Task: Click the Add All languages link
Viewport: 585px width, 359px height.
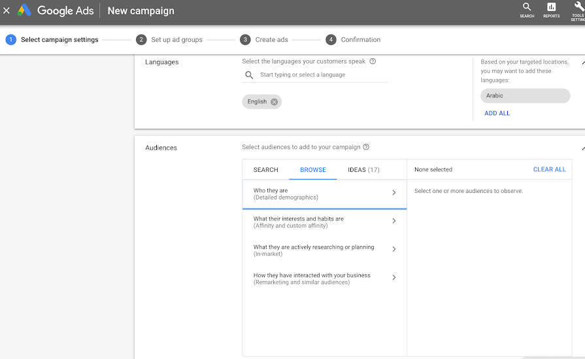Action: point(497,113)
